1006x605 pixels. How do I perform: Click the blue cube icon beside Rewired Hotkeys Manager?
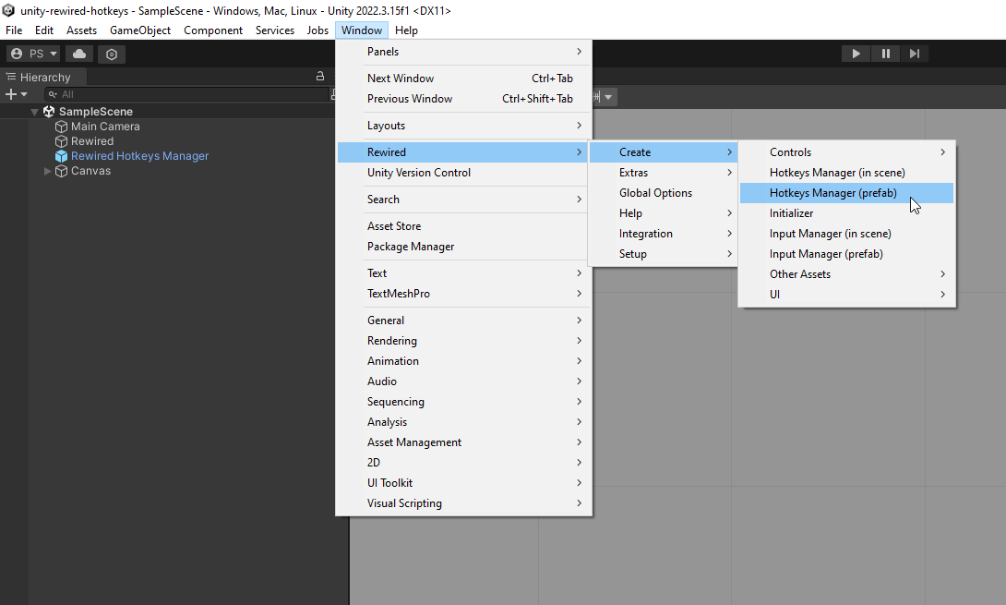[59, 155]
